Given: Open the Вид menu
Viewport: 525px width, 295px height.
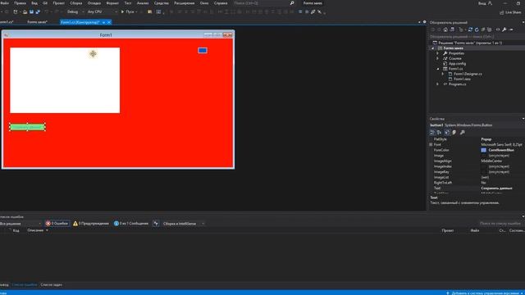Looking at the screenshot, I should pos(34,3).
